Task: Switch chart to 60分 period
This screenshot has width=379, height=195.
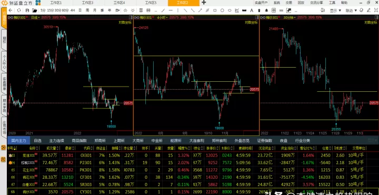Action: 65,10
